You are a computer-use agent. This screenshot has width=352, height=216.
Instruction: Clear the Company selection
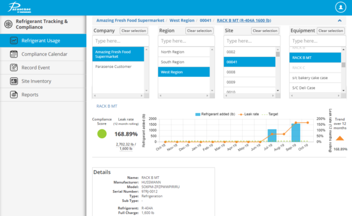pos(134,30)
